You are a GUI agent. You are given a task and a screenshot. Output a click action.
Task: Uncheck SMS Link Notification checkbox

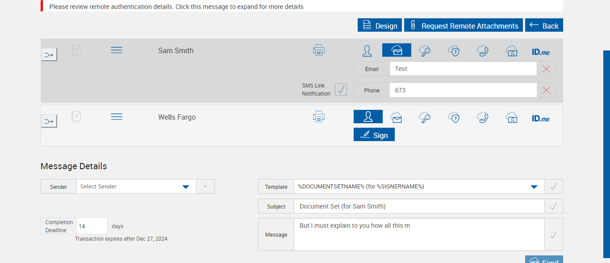coord(341,89)
